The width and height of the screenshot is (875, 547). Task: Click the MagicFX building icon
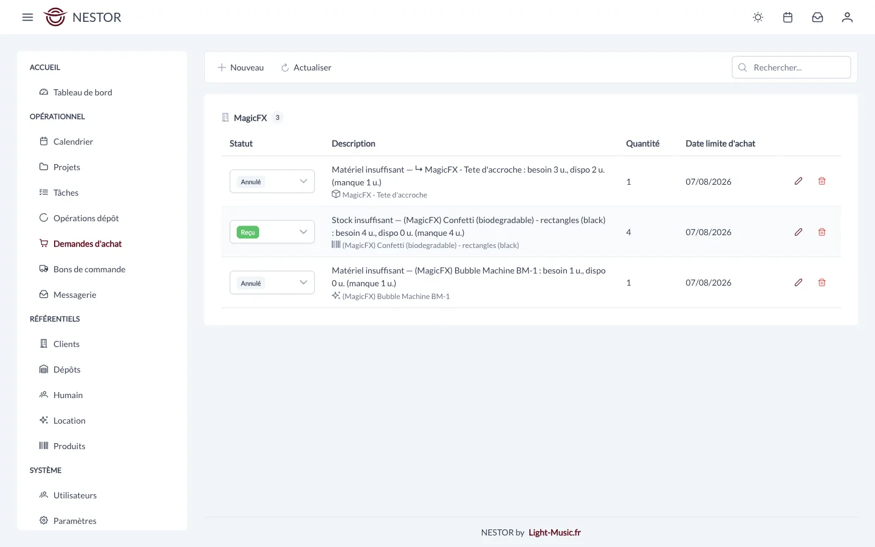tap(225, 117)
